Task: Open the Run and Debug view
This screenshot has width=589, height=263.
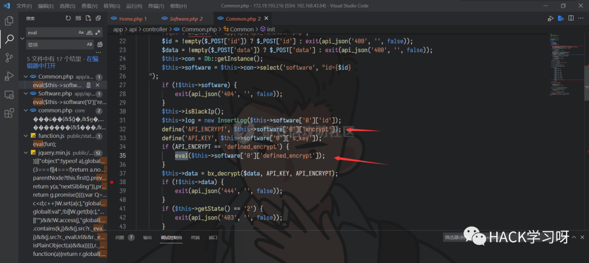Action: pyautogui.click(x=9, y=76)
